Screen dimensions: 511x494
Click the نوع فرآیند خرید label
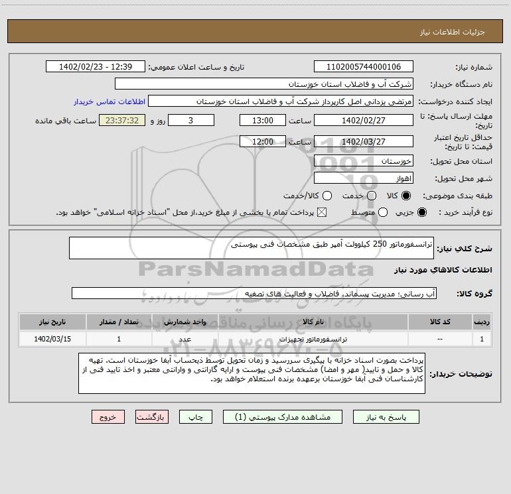point(465,212)
